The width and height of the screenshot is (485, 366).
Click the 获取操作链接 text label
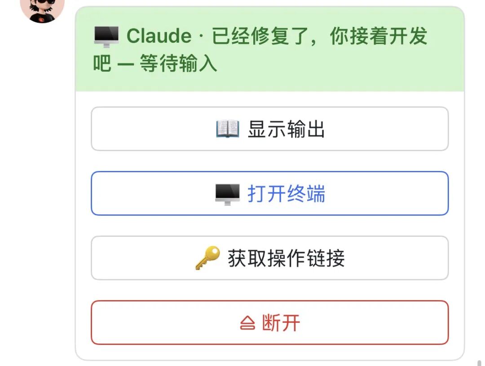(x=287, y=258)
